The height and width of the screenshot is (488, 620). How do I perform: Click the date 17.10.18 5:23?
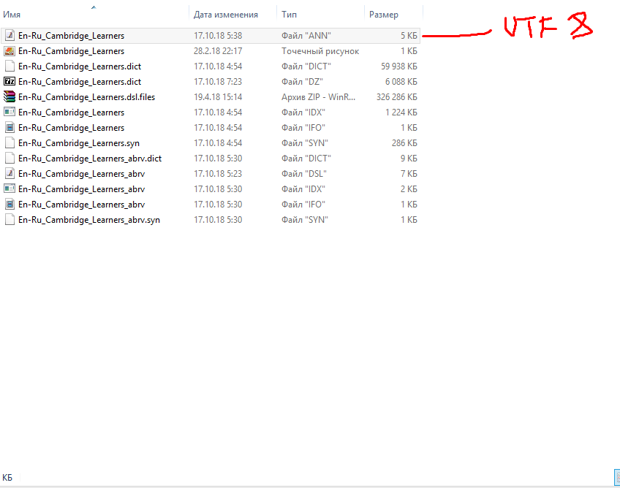click(218, 174)
